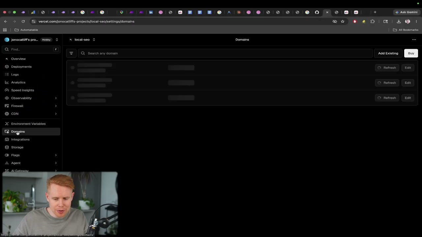Open the Chrome three-dot menu
The width and height of the screenshot is (422, 237).
tap(416, 21)
